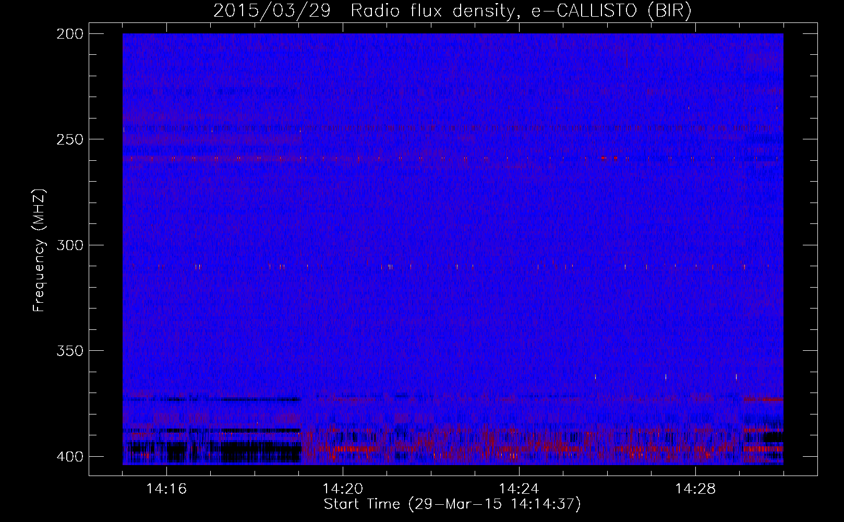This screenshot has width=844, height=522.
Task: Click the '350' frequency tick label
Action: coord(69,351)
